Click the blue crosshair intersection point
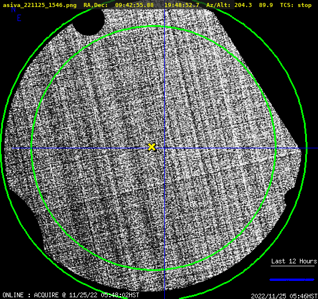 [164, 148]
